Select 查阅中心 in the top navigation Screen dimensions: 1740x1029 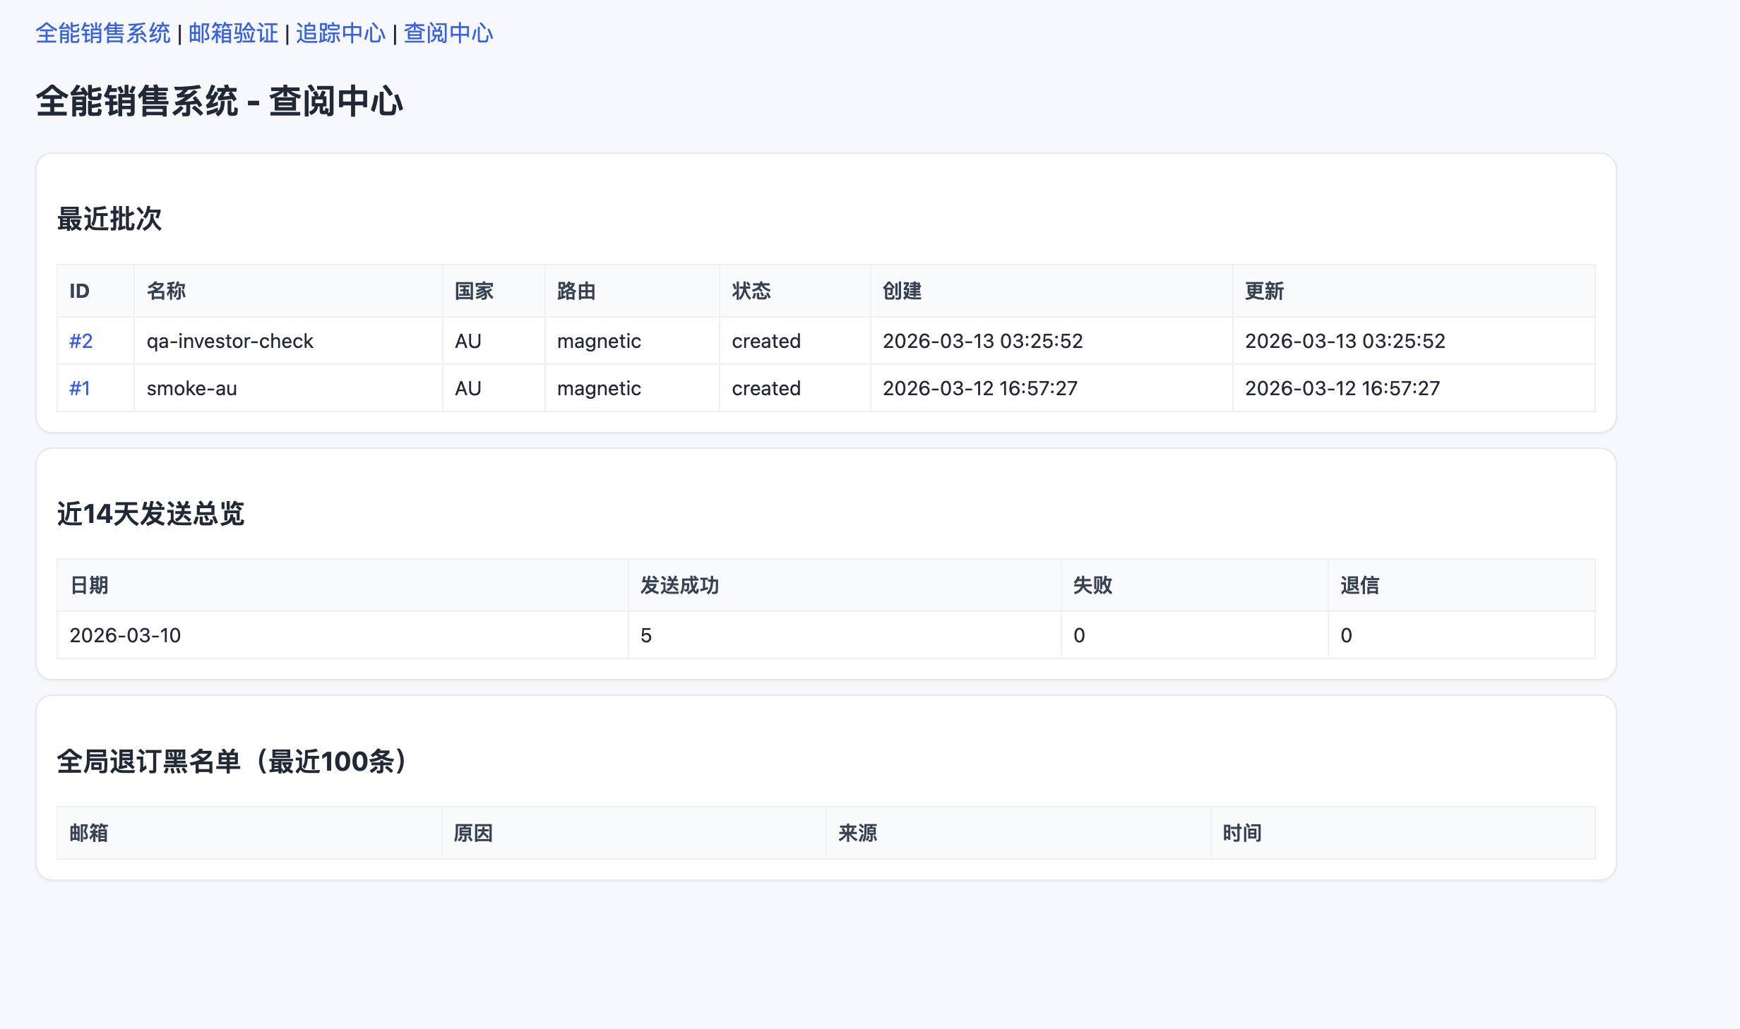pyautogui.click(x=448, y=33)
